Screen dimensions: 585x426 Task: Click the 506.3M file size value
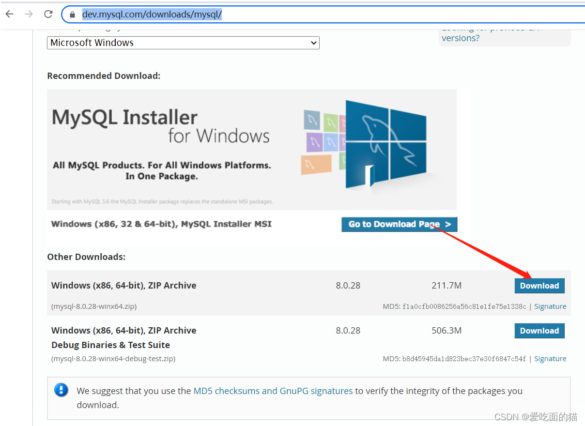pos(446,331)
